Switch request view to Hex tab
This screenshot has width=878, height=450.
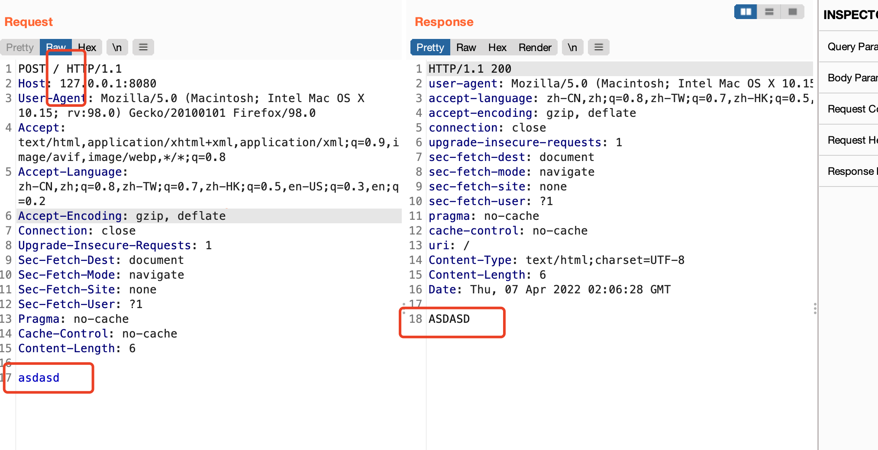(x=87, y=47)
